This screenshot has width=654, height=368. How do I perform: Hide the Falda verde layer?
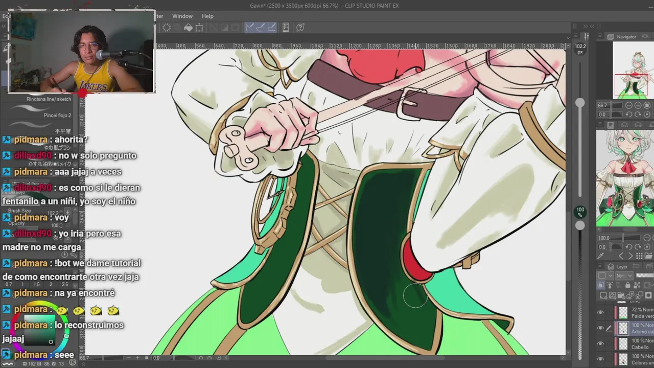(600, 313)
